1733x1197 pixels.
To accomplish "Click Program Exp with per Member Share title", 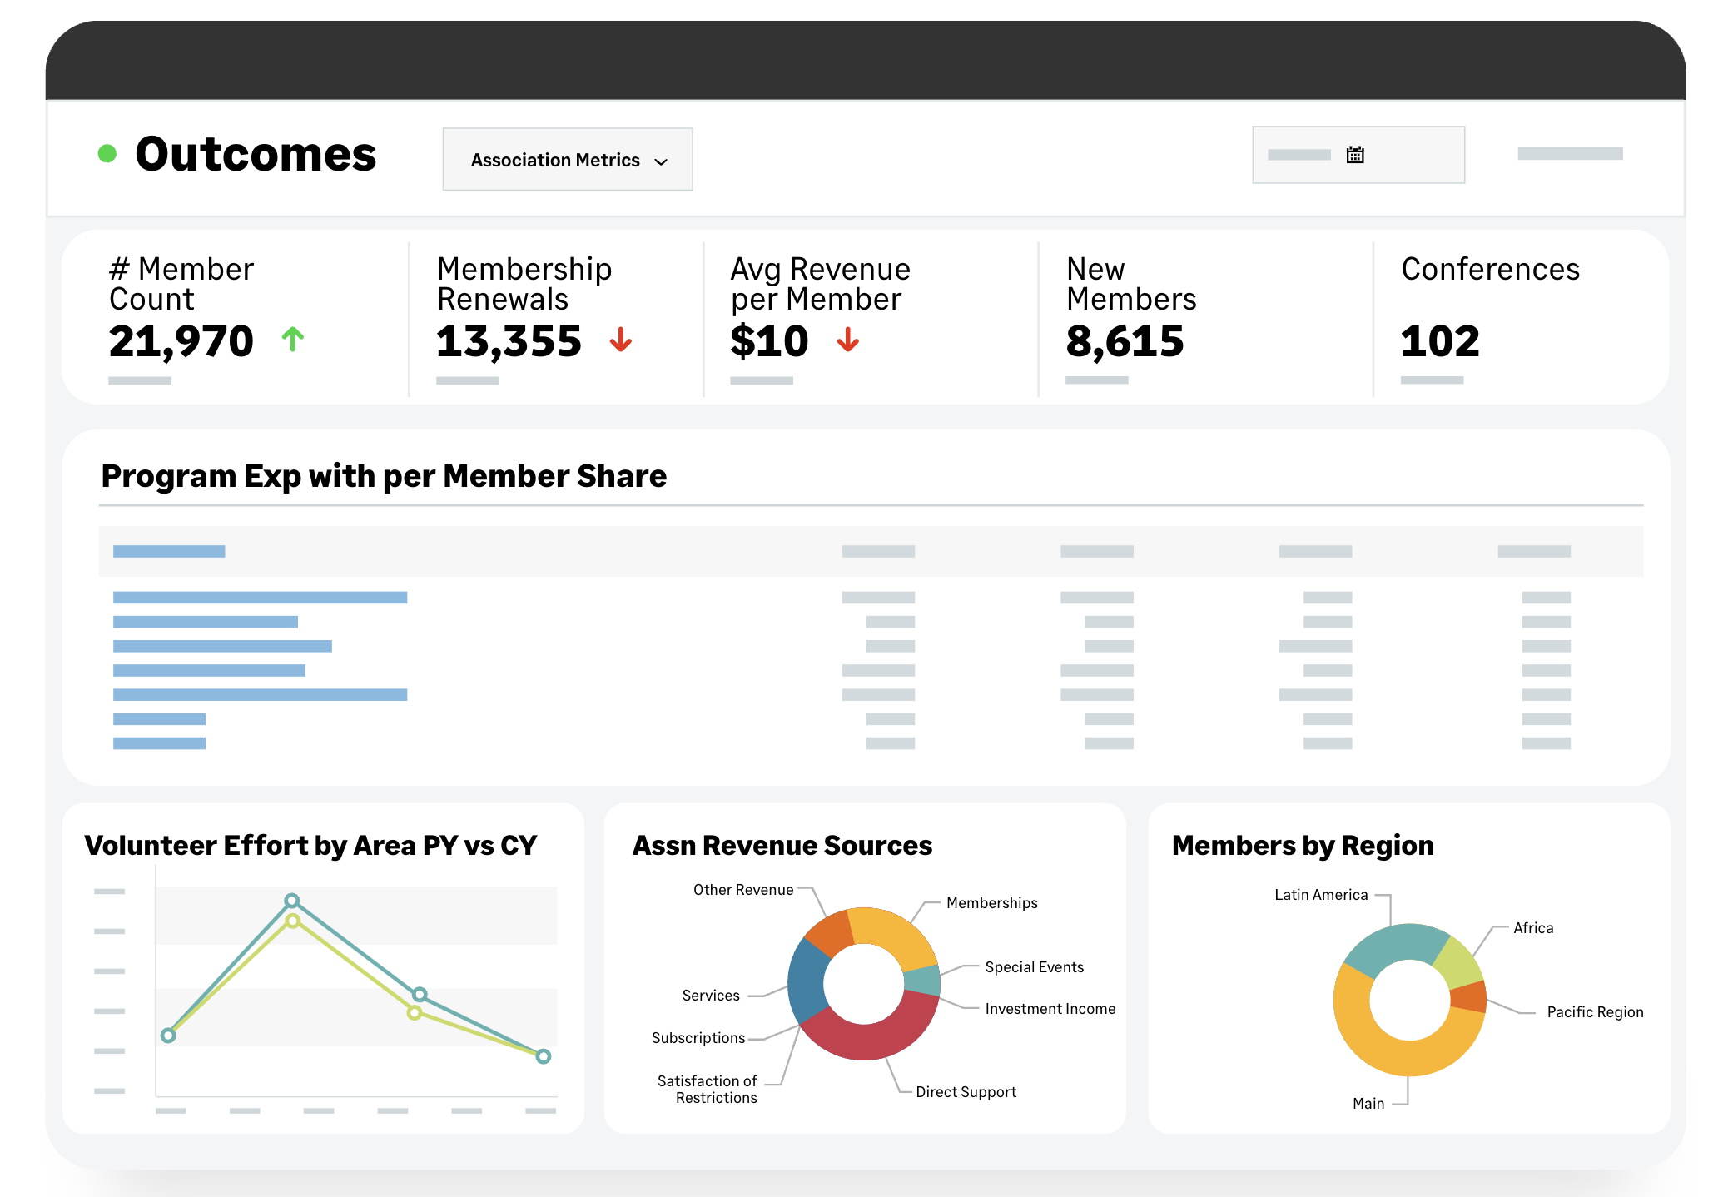I will pos(384,476).
